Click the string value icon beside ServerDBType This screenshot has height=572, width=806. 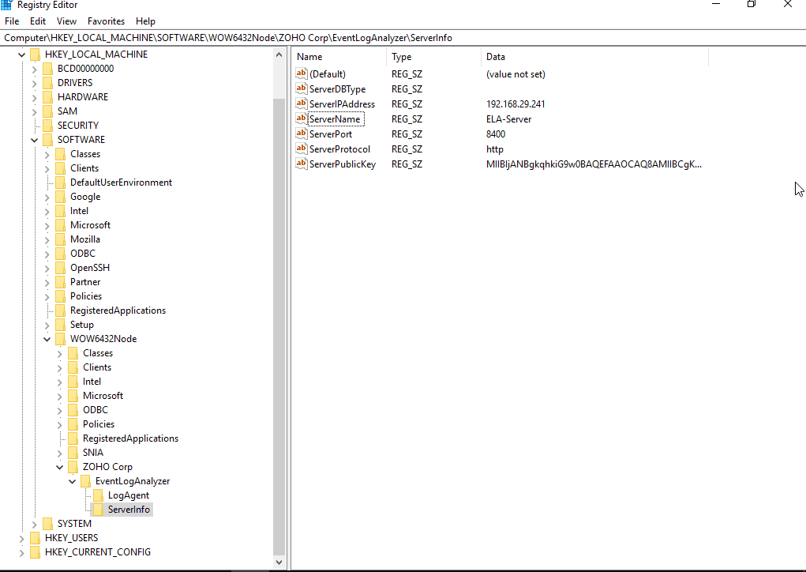coord(301,88)
